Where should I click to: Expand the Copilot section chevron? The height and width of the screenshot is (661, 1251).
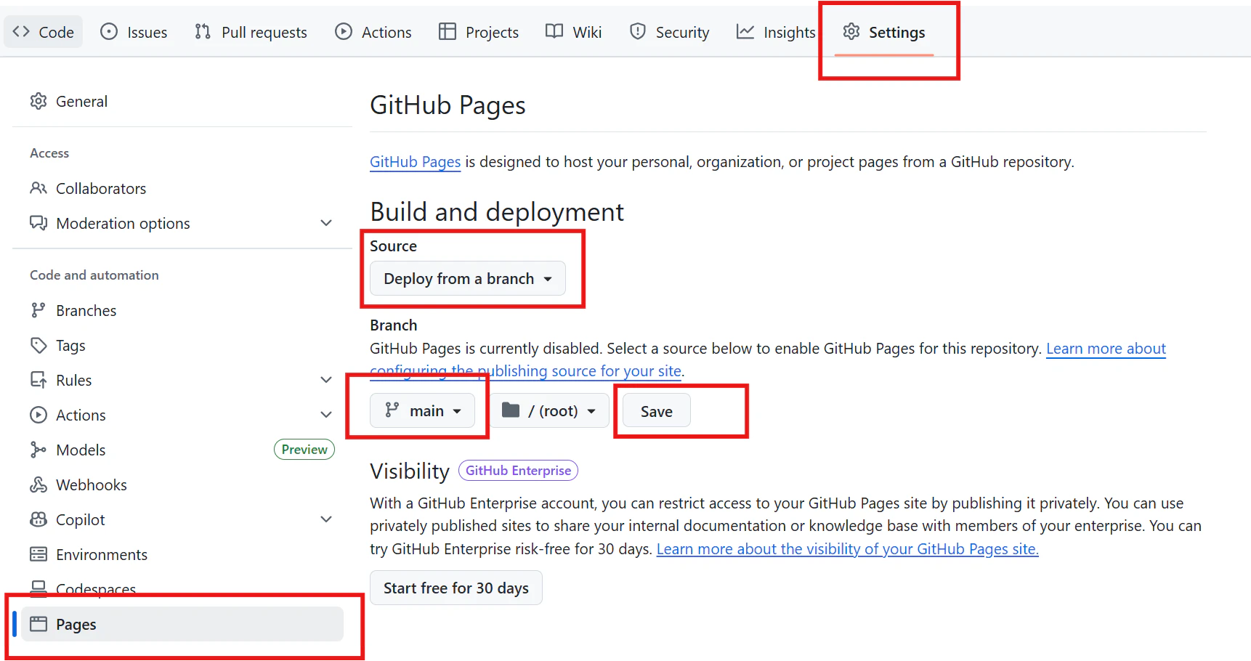(x=326, y=520)
